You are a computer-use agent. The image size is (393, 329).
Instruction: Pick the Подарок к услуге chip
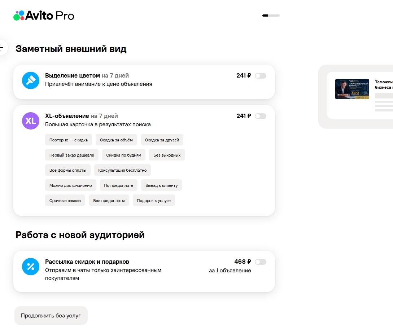154,201
